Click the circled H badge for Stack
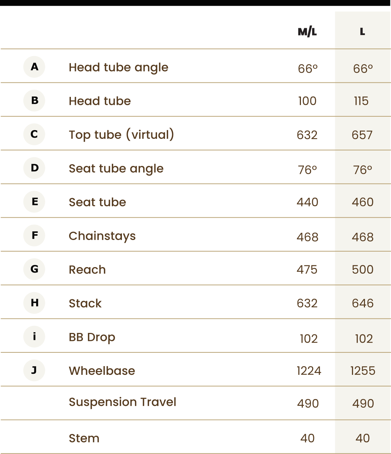Image resolution: width=391 pixels, height=454 pixels. (x=34, y=303)
